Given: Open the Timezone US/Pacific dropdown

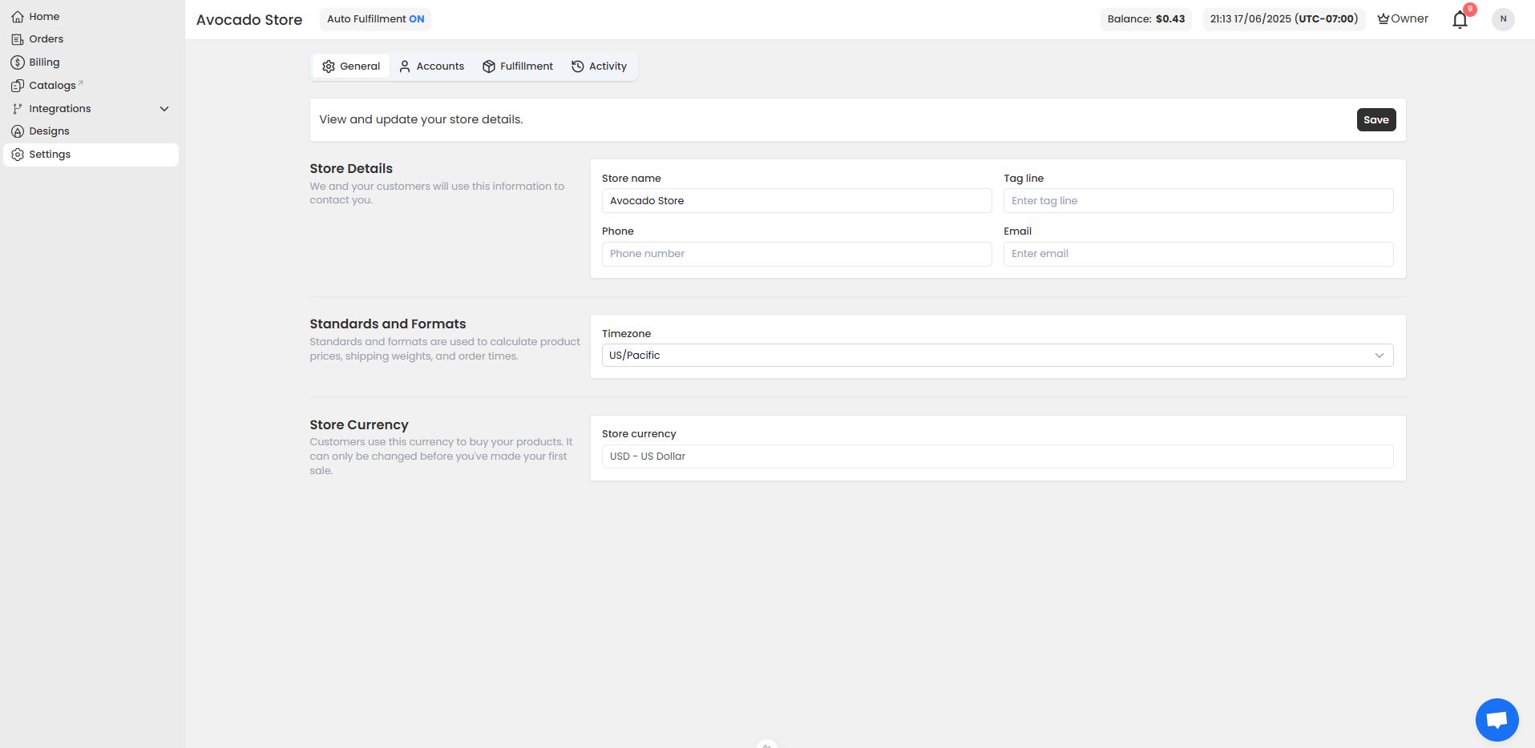Looking at the screenshot, I should pos(997,356).
